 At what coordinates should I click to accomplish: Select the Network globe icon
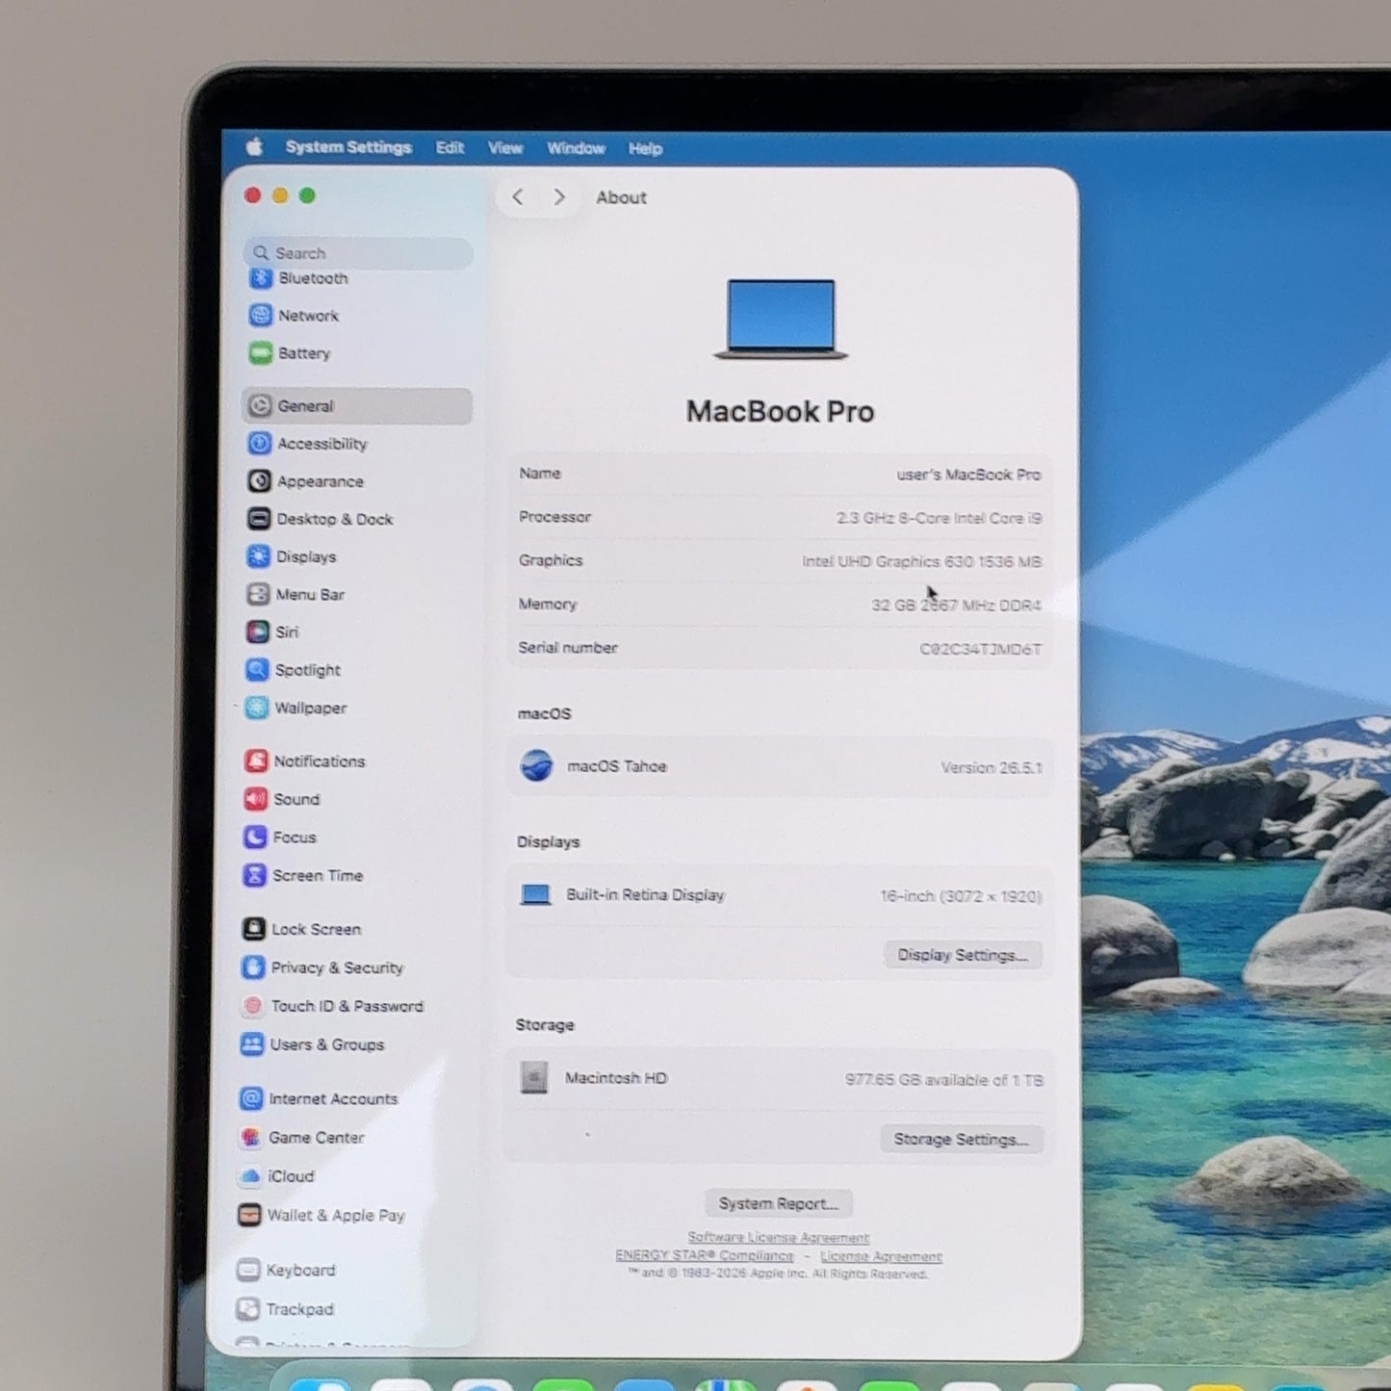click(x=260, y=316)
